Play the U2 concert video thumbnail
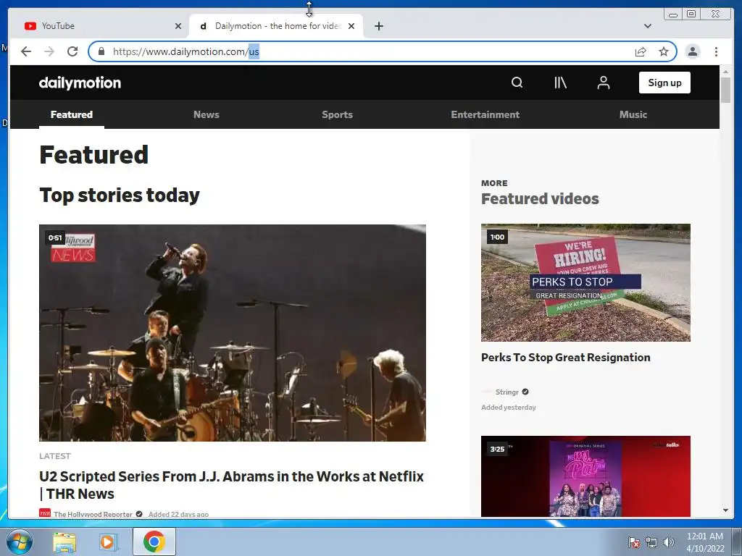Viewport: 742px width, 556px height. (x=233, y=333)
